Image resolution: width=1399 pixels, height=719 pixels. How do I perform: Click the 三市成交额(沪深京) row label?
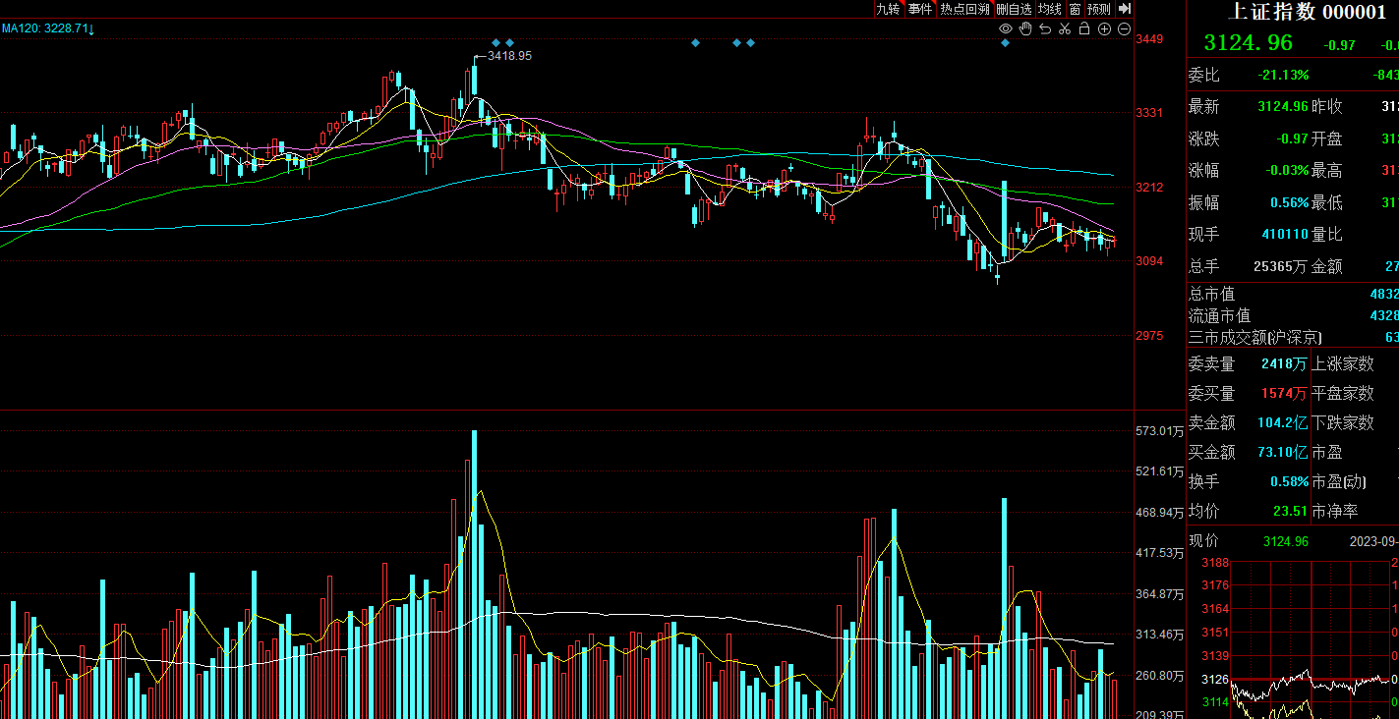tap(1254, 337)
